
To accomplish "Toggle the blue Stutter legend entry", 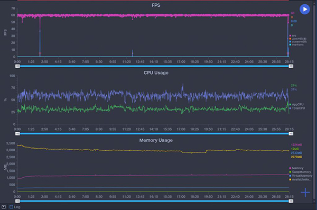I will pyautogui.click(x=298, y=42).
